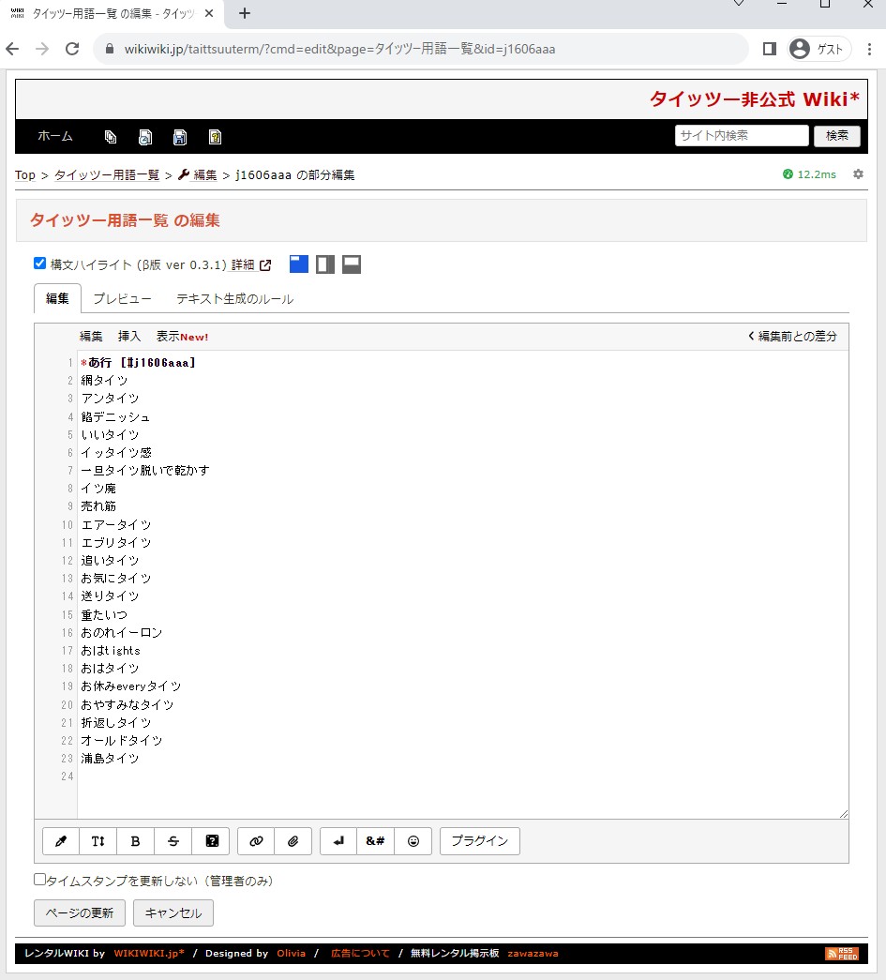
Task: Click the paperclip attachment icon
Action: click(293, 841)
